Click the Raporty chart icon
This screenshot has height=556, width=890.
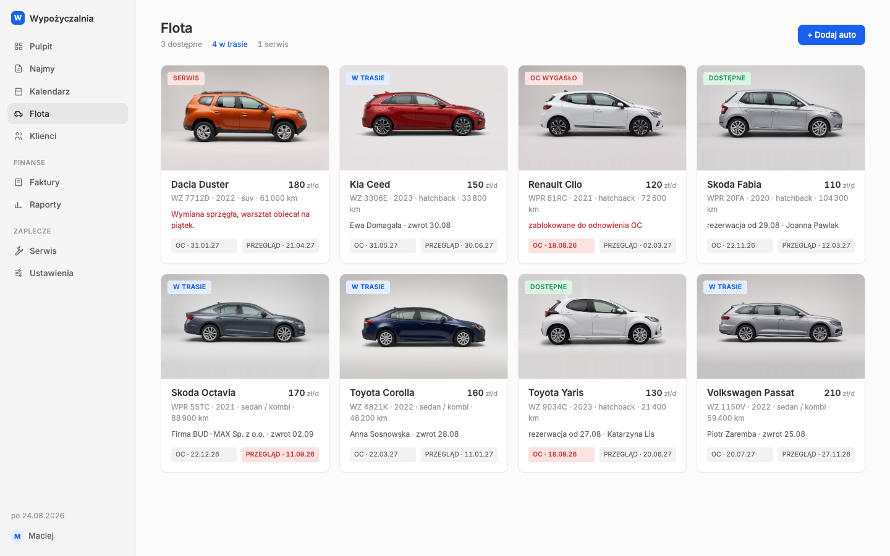[19, 204]
